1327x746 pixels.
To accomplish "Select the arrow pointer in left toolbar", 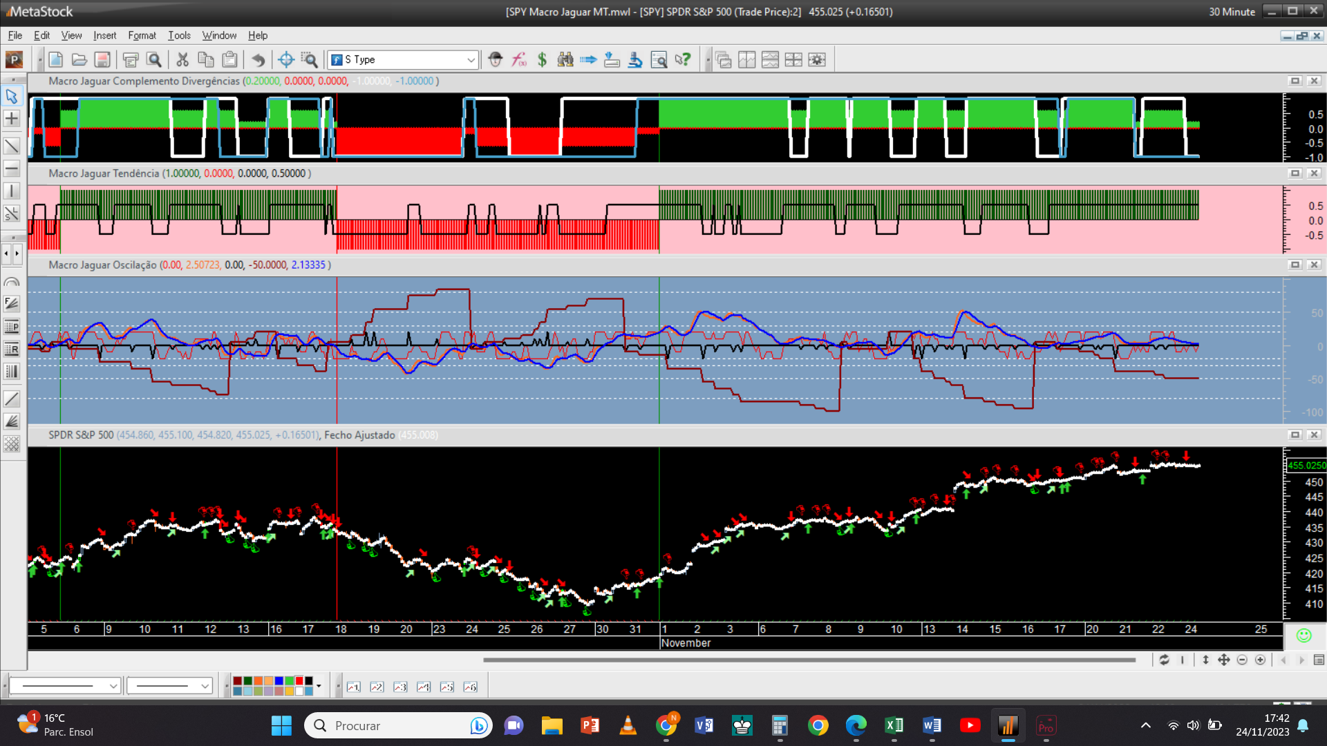I will click(12, 96).
